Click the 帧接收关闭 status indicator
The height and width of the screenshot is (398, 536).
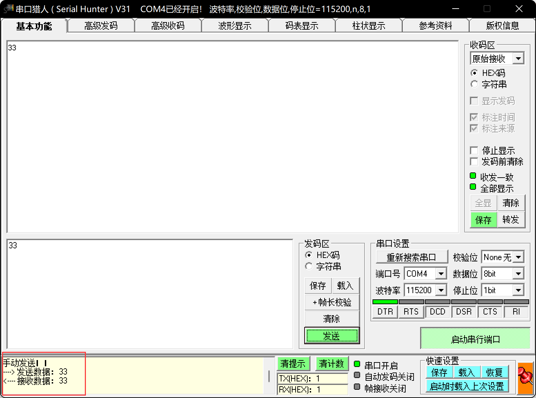tap(357, 387)
